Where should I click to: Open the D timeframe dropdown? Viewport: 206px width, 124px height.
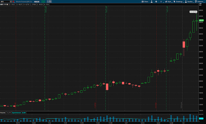(x=161, y=2)
